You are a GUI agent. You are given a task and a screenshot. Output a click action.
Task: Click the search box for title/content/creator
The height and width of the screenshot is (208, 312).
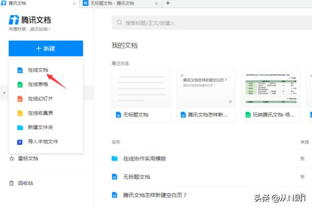tap(212, 23)
